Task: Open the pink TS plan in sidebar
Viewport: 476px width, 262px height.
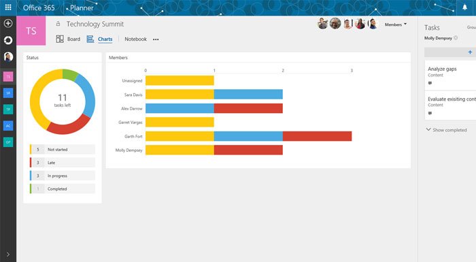Action: (8, 77)
